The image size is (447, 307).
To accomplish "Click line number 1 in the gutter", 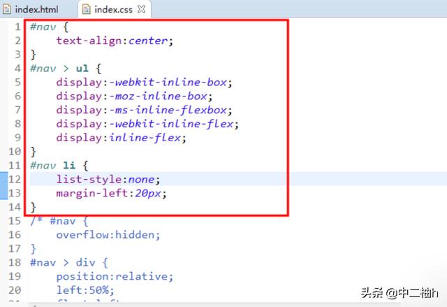I will [x=16, y=27].
